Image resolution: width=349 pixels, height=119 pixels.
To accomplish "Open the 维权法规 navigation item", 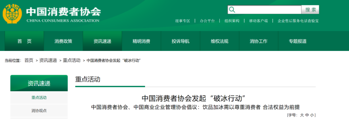I will tap(219, 41).
